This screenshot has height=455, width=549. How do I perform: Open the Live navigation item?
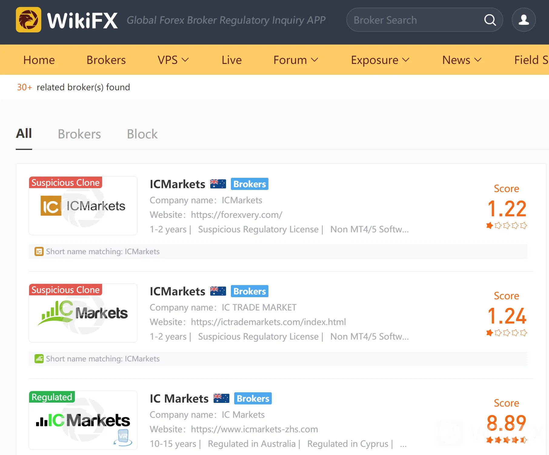tap(231, 60)
